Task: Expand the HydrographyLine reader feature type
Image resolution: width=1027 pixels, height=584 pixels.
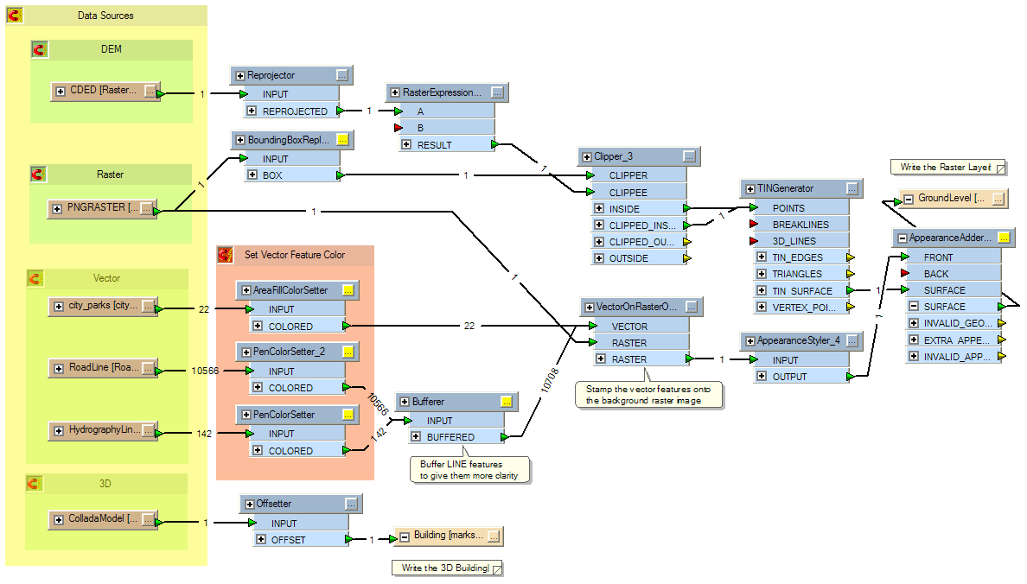Action: click(59, 431)
